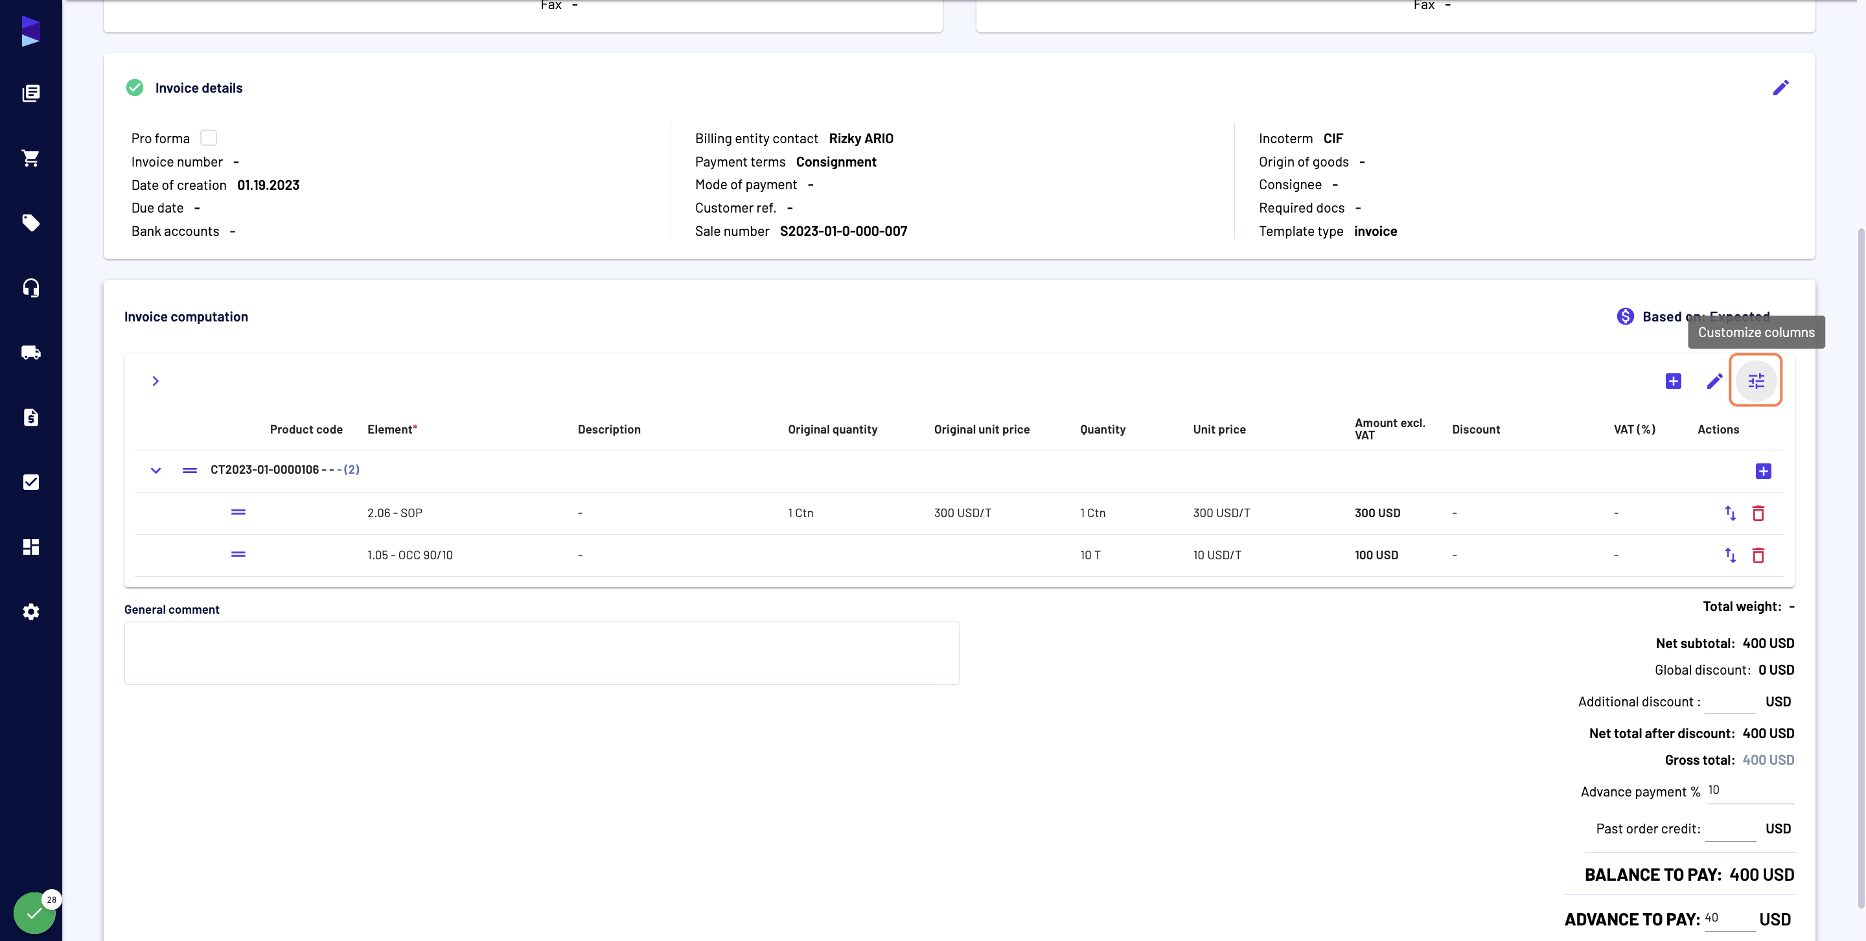Click the date of creation 01.19.2023

[x=268, y=185]
